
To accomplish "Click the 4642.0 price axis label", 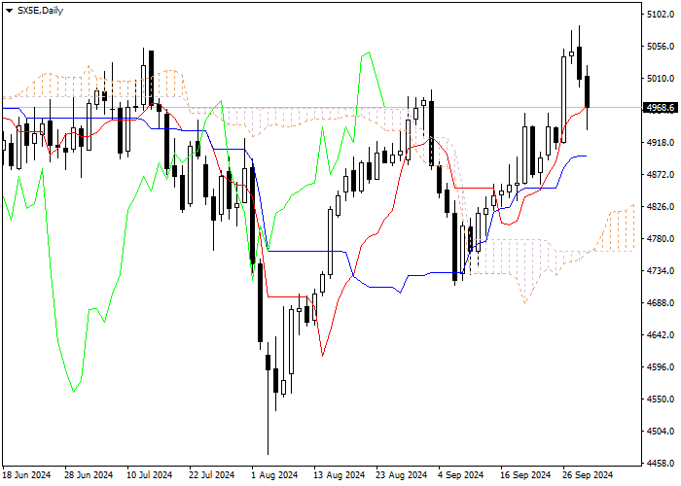I will coord(661,335).
